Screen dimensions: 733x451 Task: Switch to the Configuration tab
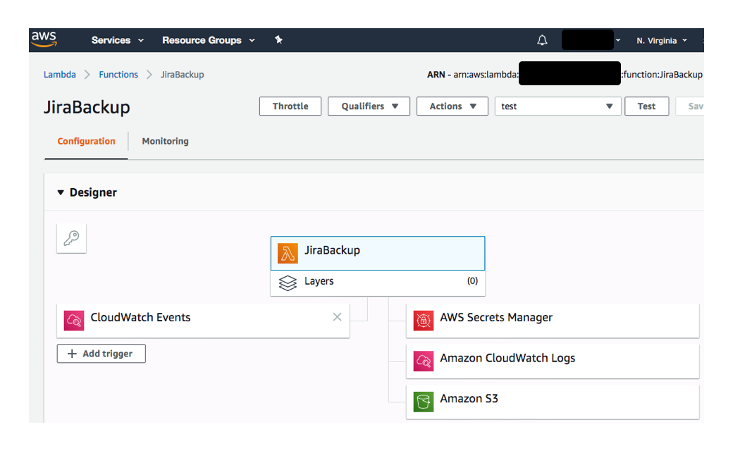[86, 141]
